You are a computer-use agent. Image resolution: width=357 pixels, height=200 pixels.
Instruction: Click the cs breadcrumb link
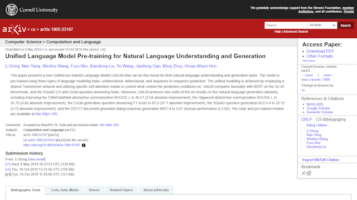coord(33,29)
